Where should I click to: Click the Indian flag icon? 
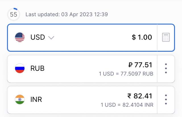[20, 99]
